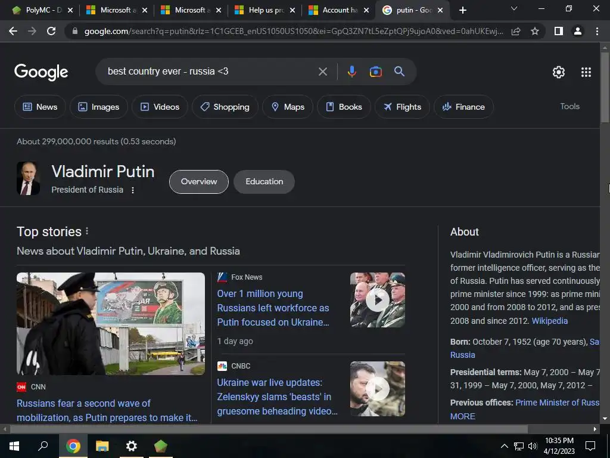Image resolution: width=610 pixels, height=458 pixels.
Task: Click the horizontal page scrollbar
Action: [269, 429]
